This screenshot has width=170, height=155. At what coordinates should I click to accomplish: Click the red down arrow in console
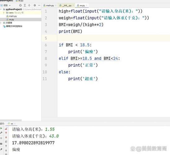(6, 137)
